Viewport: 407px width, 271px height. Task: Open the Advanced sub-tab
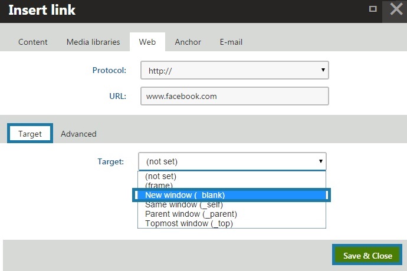click(78, 134)
